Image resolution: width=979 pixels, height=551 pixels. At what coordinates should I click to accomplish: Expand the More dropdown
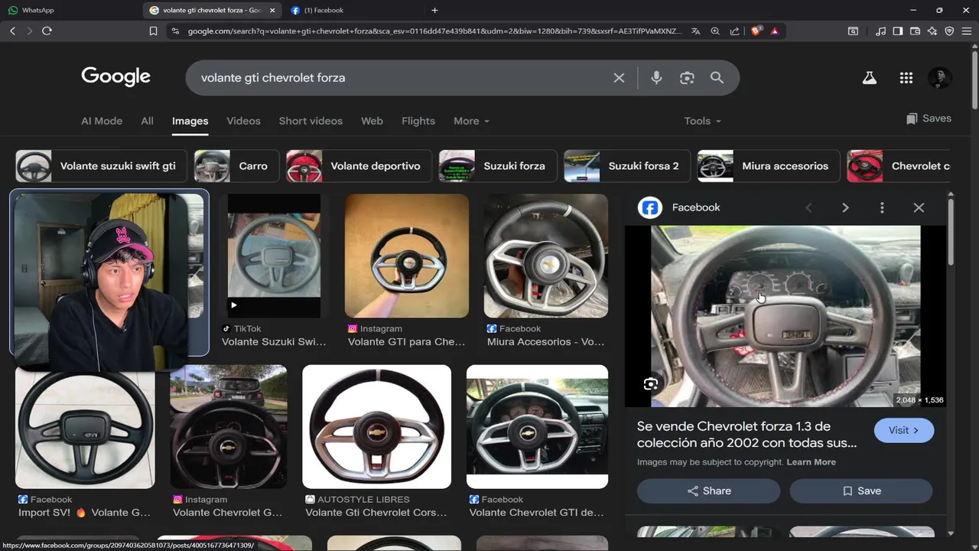pyautogui.click(x=471, y=121)
